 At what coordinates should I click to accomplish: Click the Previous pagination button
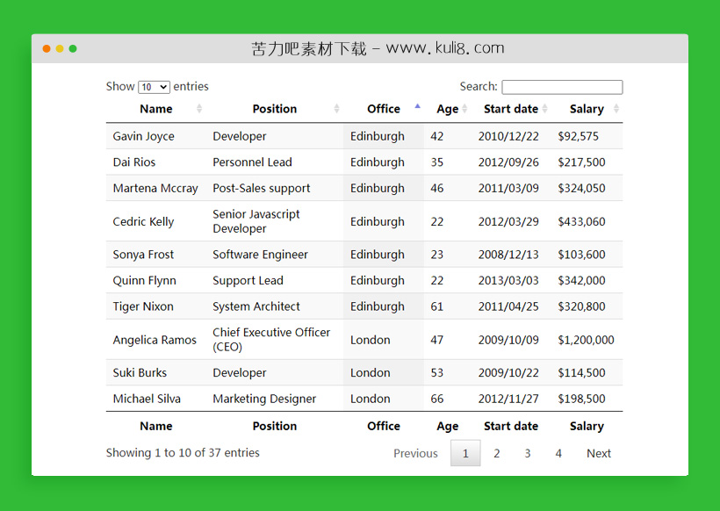415,453
